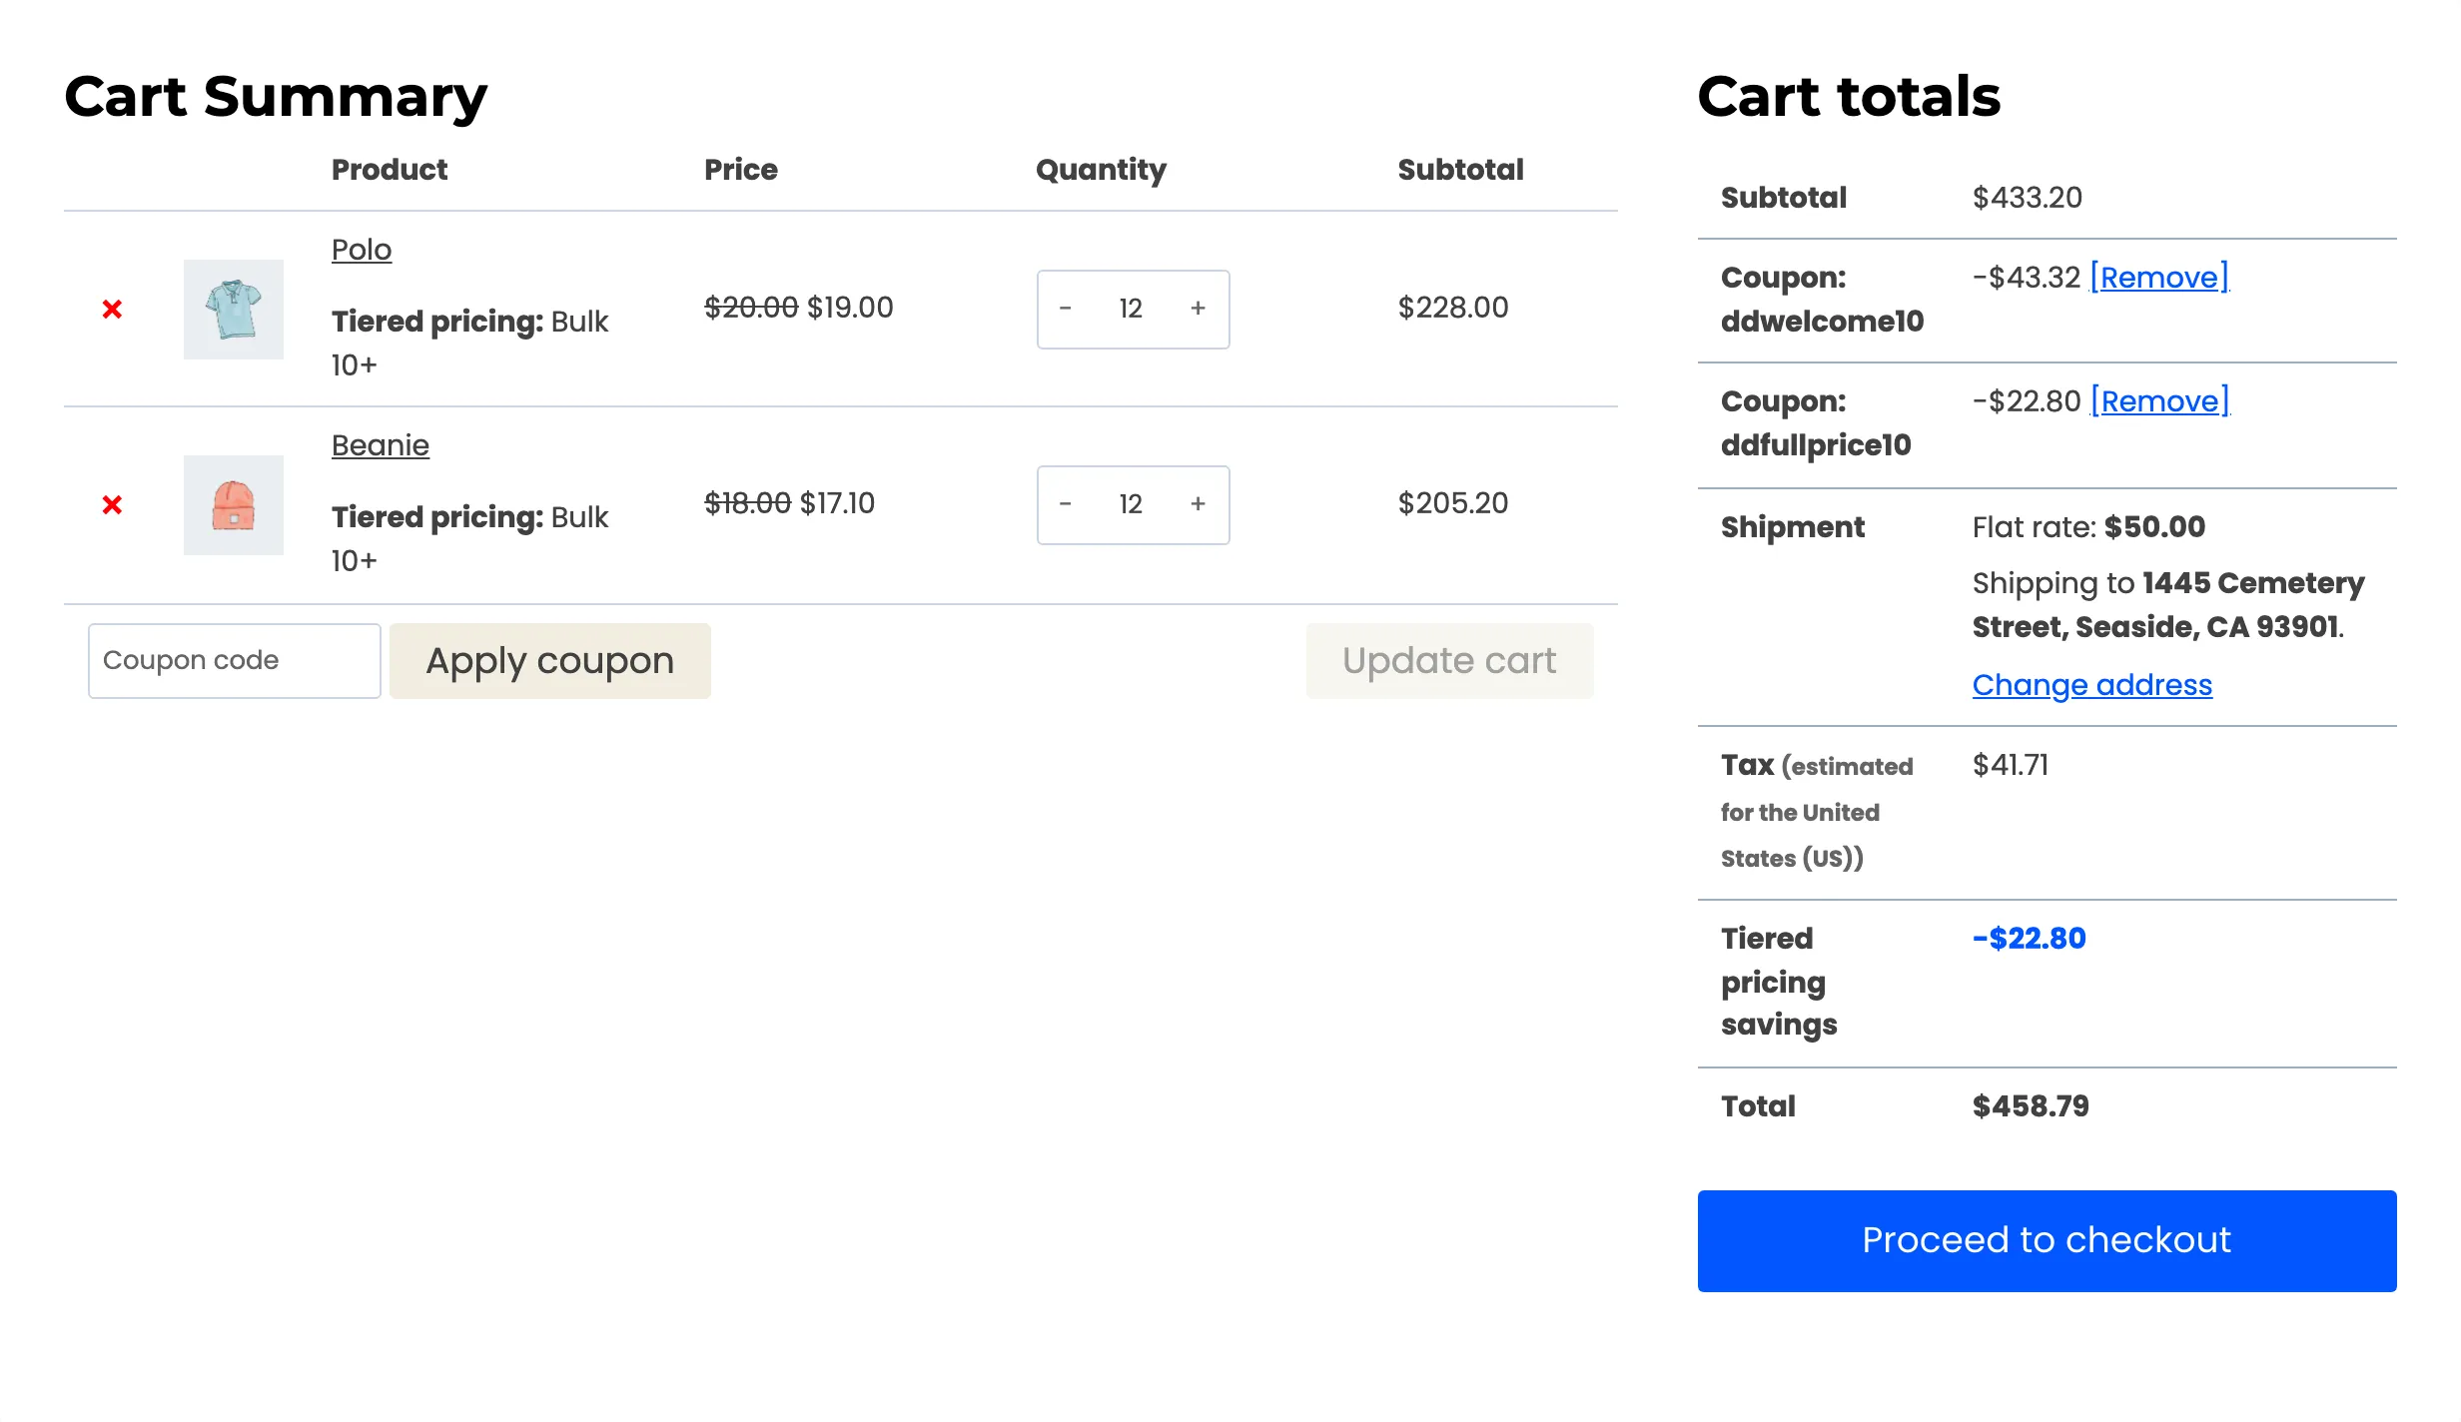2461x1422 pixels.
Task: Click the Apply coupon button
Action: 550,661
